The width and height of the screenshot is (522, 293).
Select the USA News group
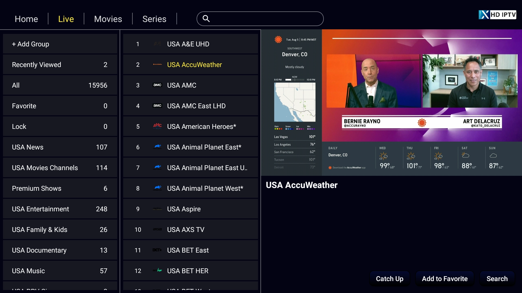tap(60, 147)
